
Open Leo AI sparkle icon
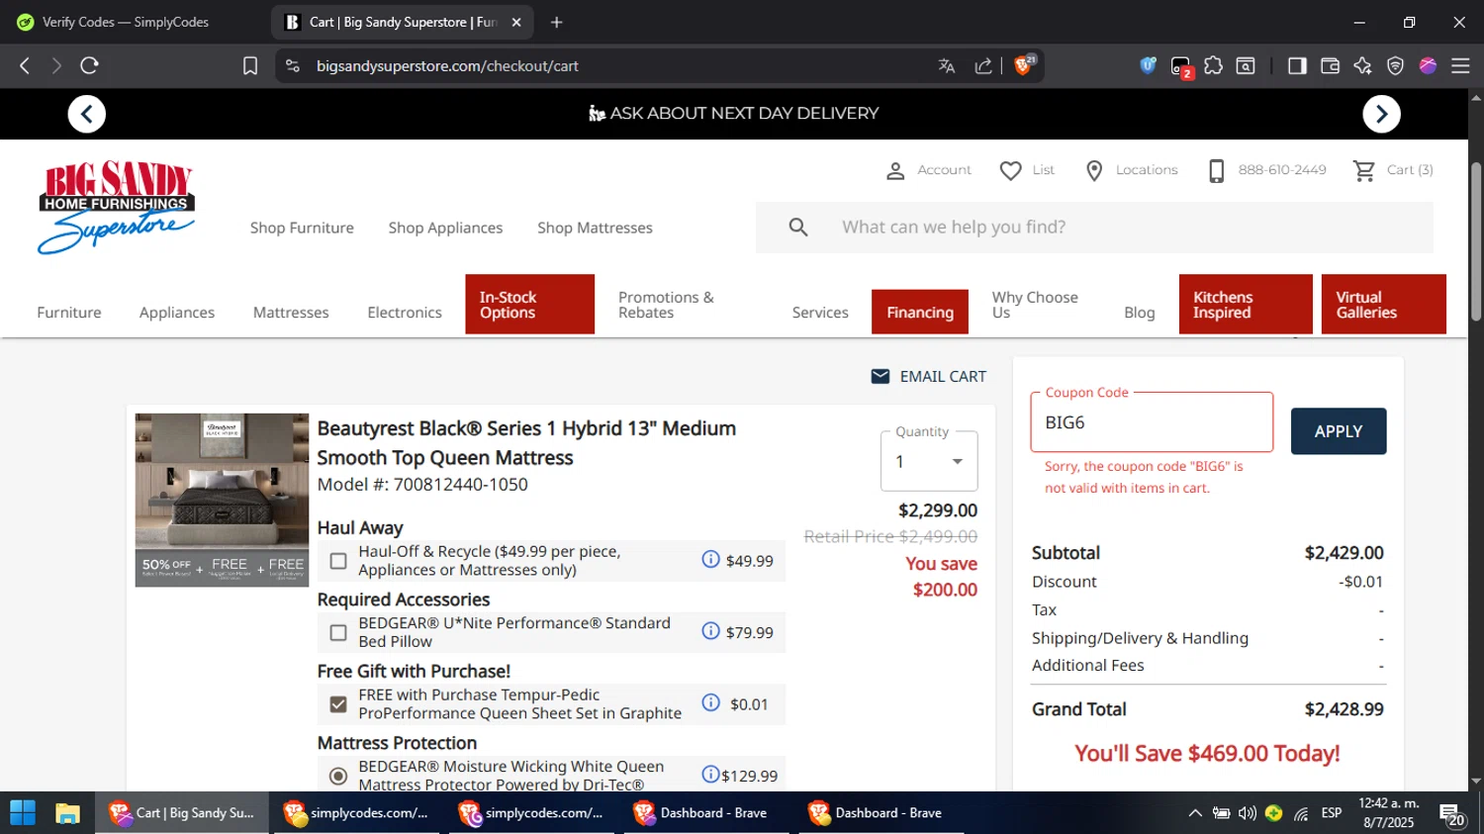point(1362,65)
